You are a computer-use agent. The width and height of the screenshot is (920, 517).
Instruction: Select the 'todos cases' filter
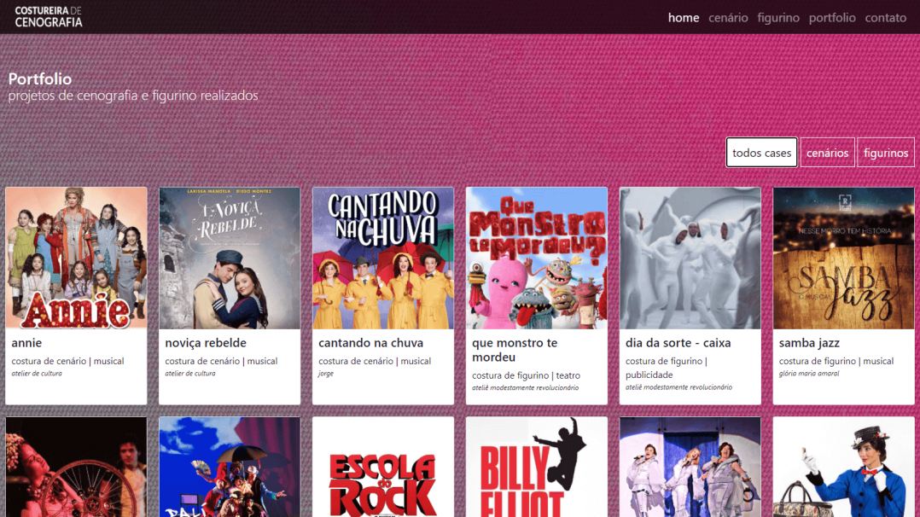(761, 153)
